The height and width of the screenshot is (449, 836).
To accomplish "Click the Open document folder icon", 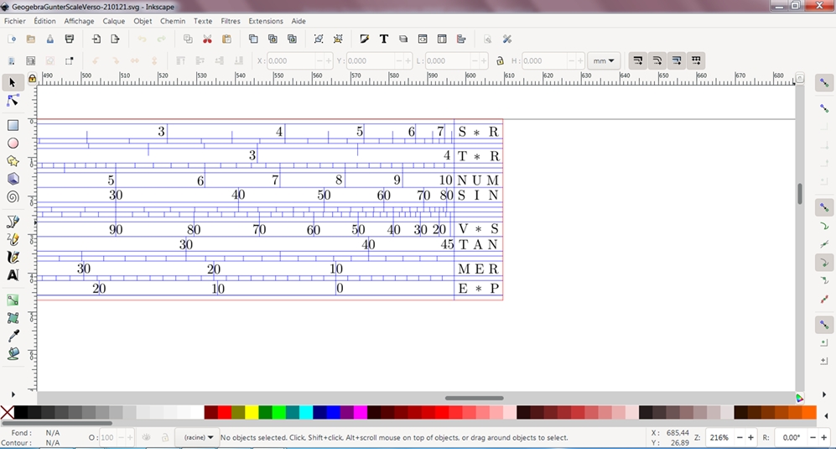I will (x=31, y=39).
